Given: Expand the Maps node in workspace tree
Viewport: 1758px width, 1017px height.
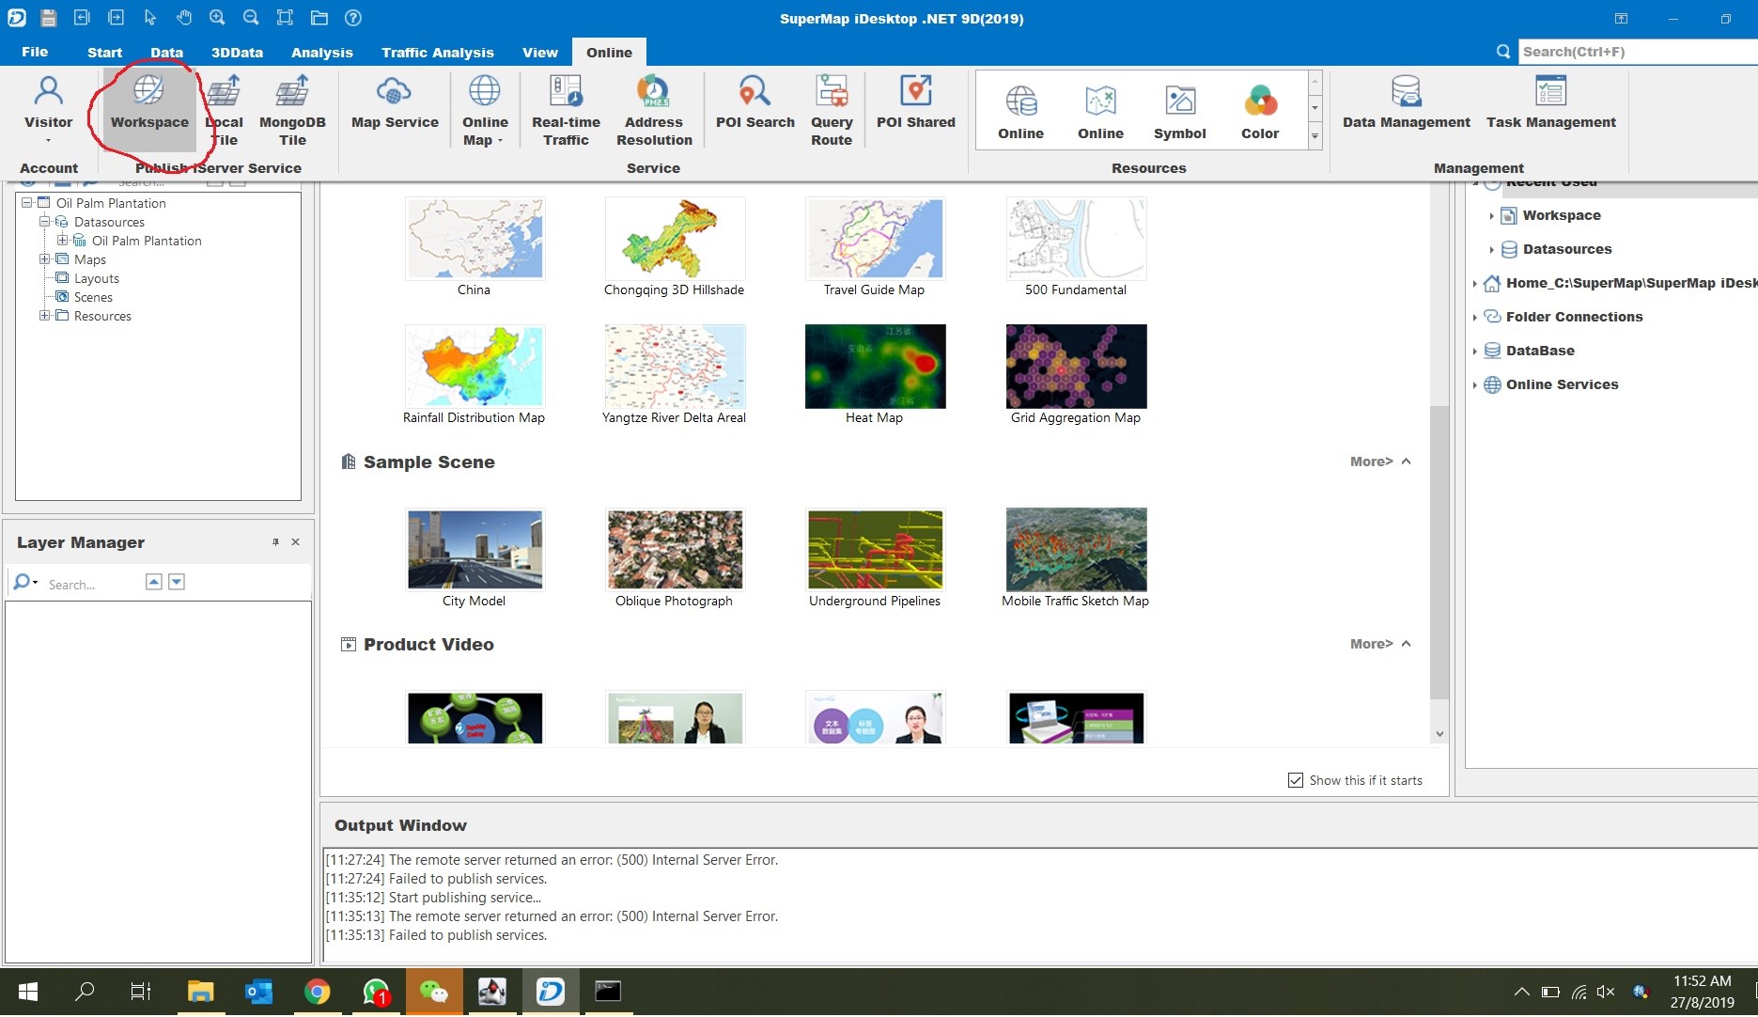Looking at the screenshot, I should tap(44, 259).
